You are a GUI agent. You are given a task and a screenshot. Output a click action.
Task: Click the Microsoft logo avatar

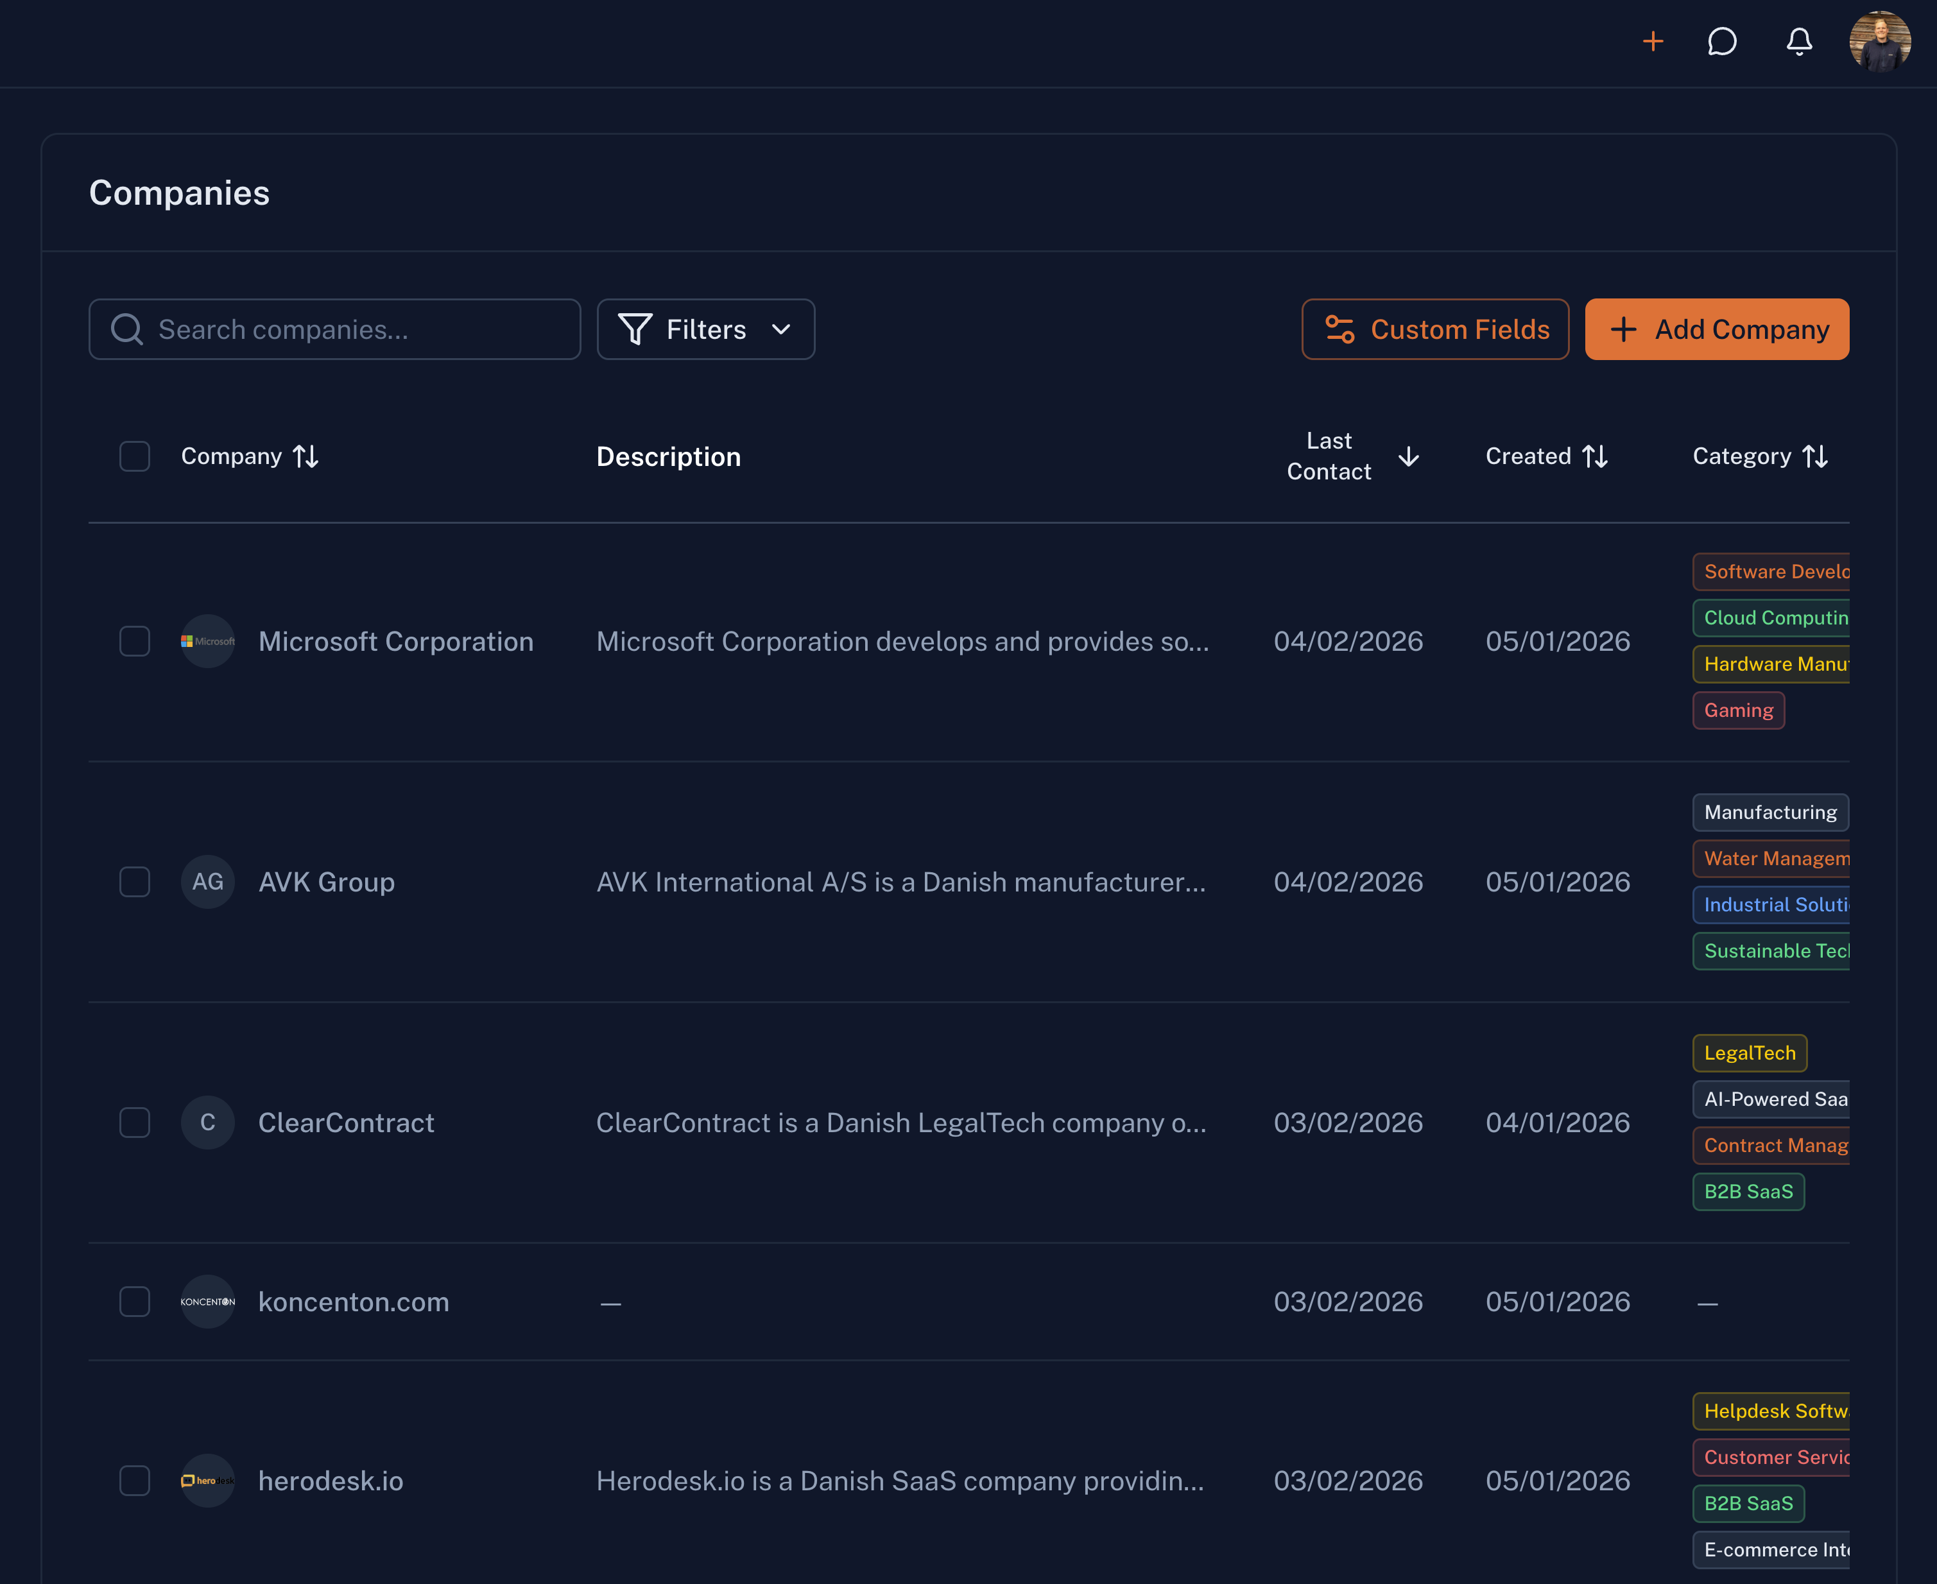click(208, 641)
